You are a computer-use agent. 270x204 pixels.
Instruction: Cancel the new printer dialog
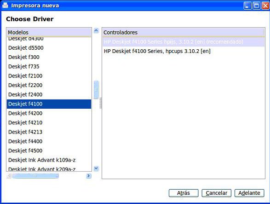pyautogui.click(x=217, y=193)
